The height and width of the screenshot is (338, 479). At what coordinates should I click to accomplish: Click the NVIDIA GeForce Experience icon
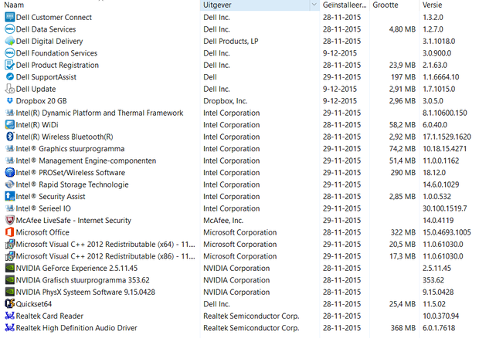(9, 269)
